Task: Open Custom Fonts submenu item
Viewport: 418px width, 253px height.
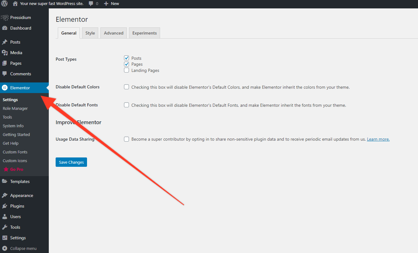Action: (x=15, y=152)
